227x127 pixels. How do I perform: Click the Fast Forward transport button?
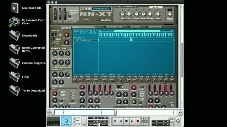pos(121,121)
